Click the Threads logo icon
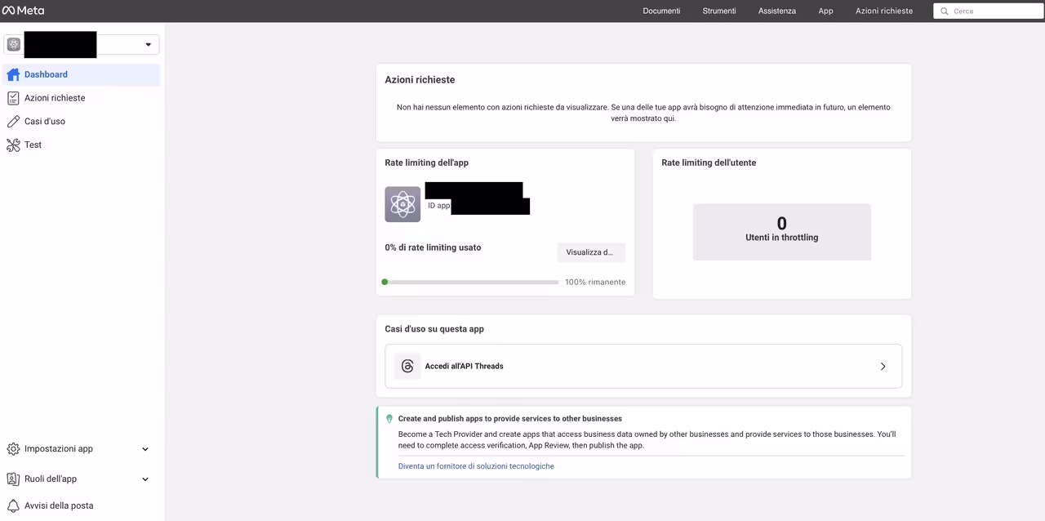 407,367
